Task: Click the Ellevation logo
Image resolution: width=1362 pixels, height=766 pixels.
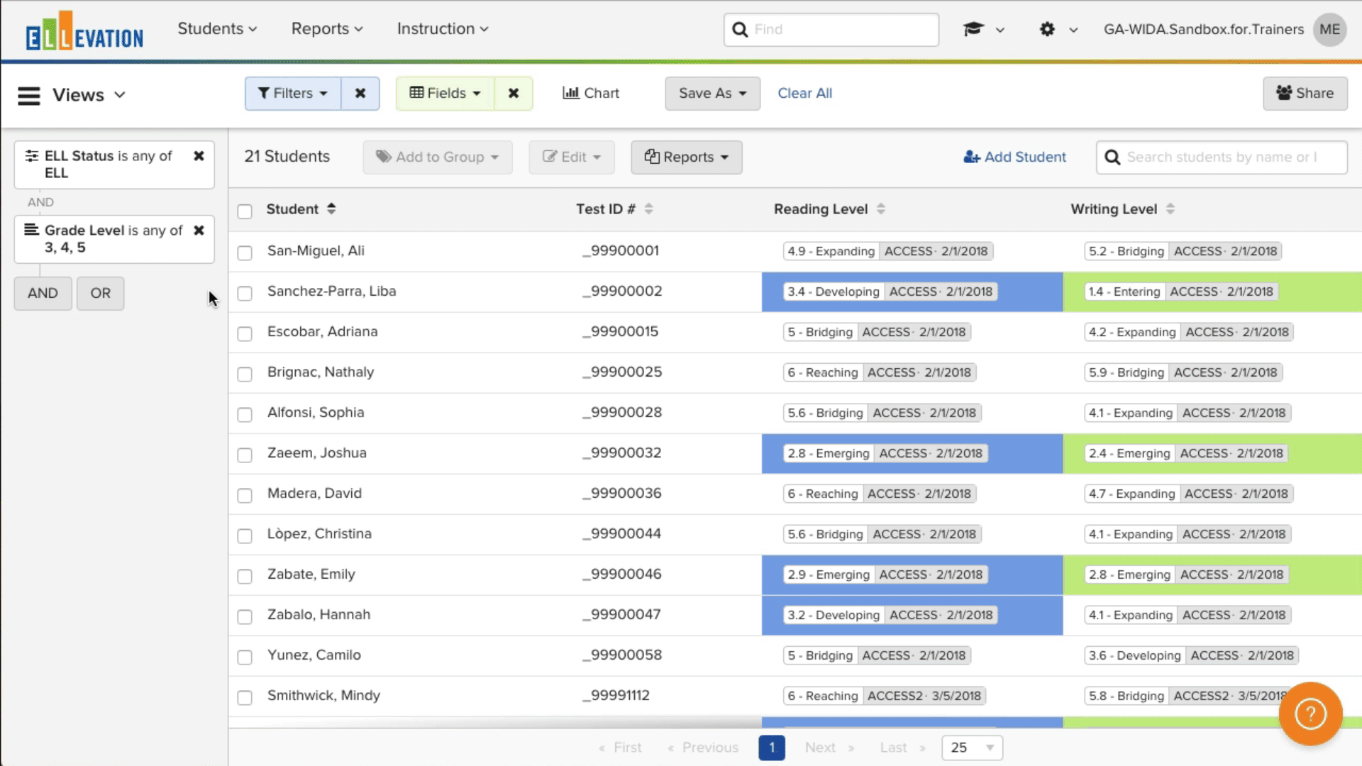Action: (x=84, y=30)
